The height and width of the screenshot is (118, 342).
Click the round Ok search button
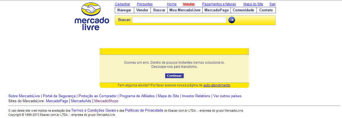point(232,20)
